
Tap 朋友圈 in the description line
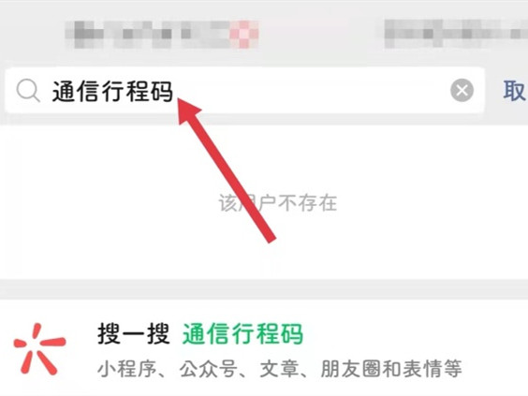point(351,369)
